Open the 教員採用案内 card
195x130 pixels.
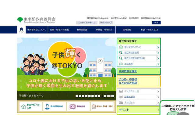point(55,107)
